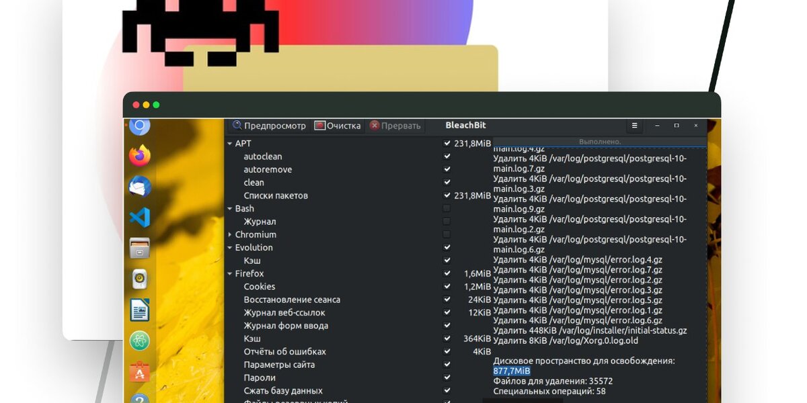Toggle the Списки пакетов checkbox

point(447,195)
